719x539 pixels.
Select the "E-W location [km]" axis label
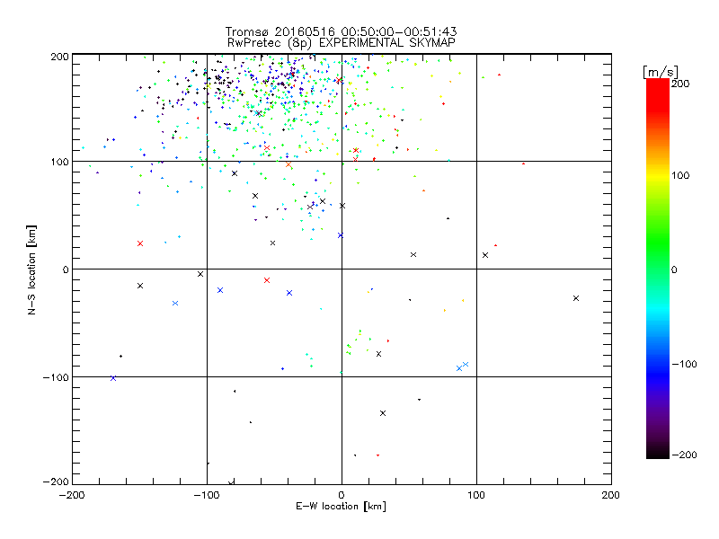point(341,507)
